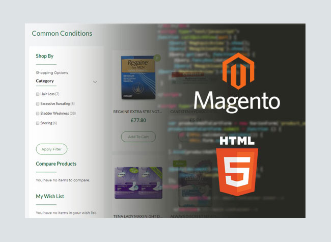Screen dimensions: 331x242
Task: Click the Compare Products heading
Action: tap(56, 164)
